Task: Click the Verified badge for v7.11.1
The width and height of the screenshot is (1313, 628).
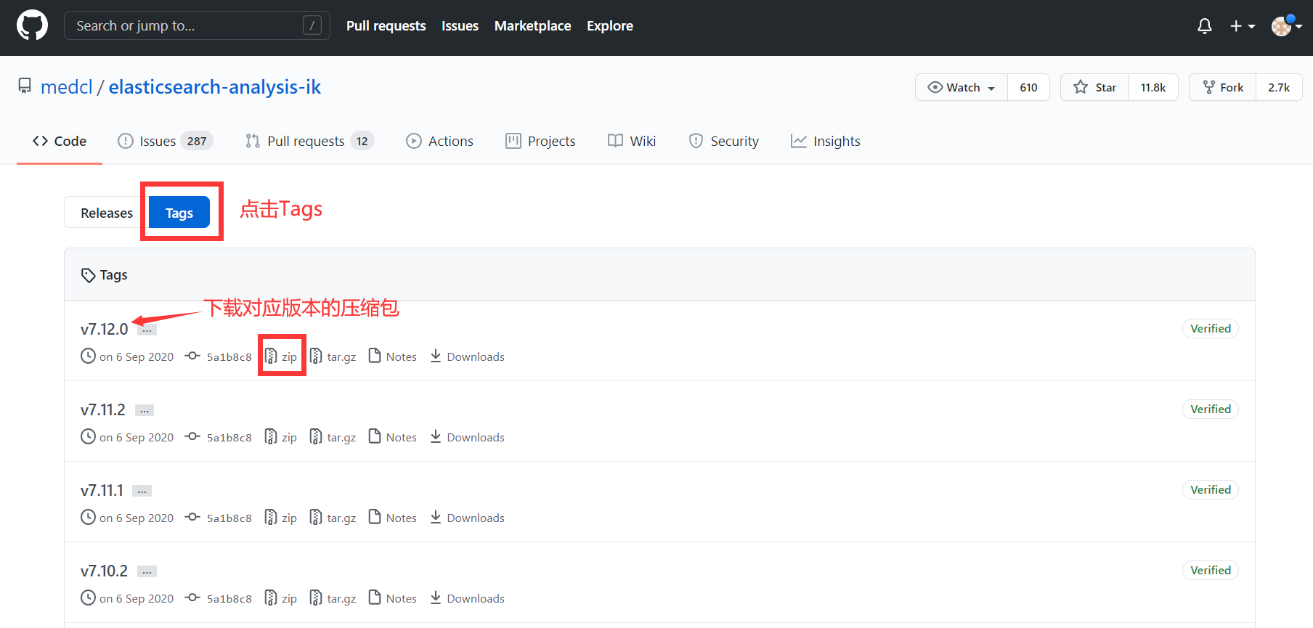Action: (1211, 490)
